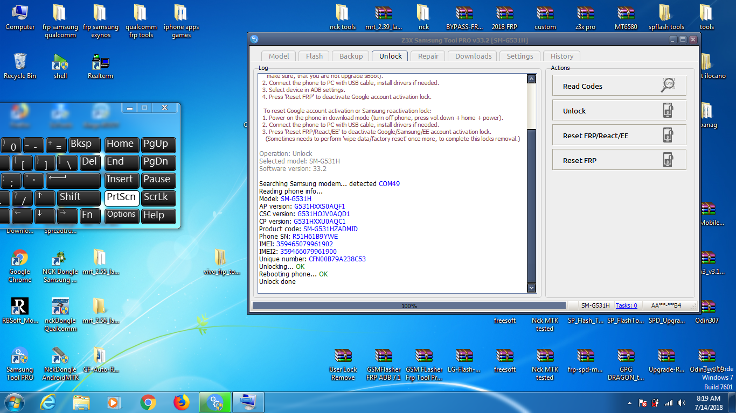The width and height of the screenshot is (736, 413).
Task: Switch to the Flash tab
Action: pos(314,56)
